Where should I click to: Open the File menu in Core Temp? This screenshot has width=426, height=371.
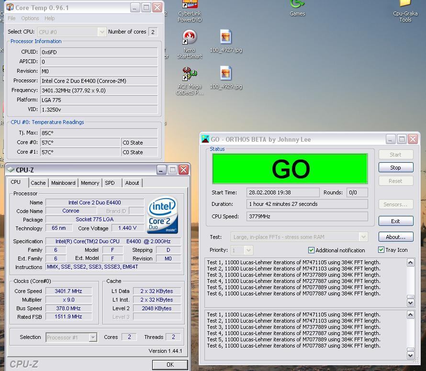(x=11, y=18)
